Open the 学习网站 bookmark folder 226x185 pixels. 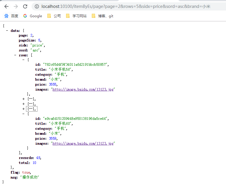pos(76,16)
